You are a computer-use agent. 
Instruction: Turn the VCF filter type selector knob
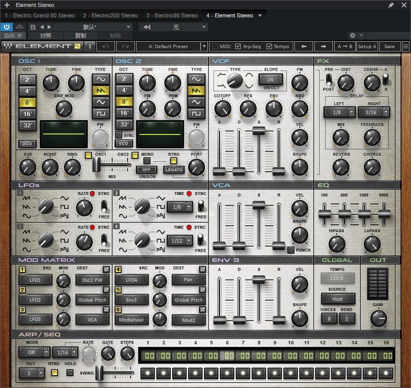[235, 80]
